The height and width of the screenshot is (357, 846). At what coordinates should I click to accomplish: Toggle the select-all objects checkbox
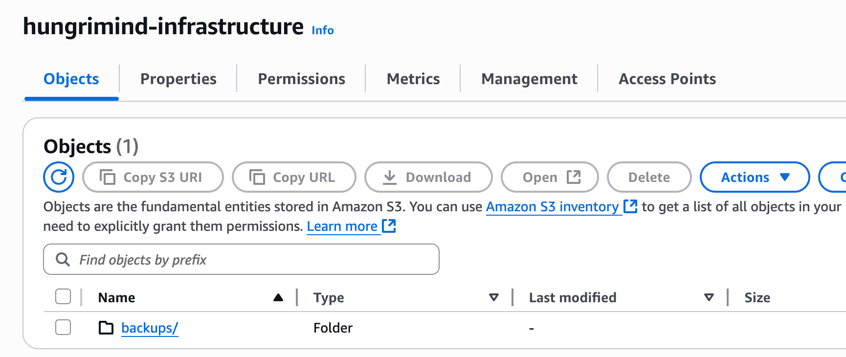coord(63,296)
